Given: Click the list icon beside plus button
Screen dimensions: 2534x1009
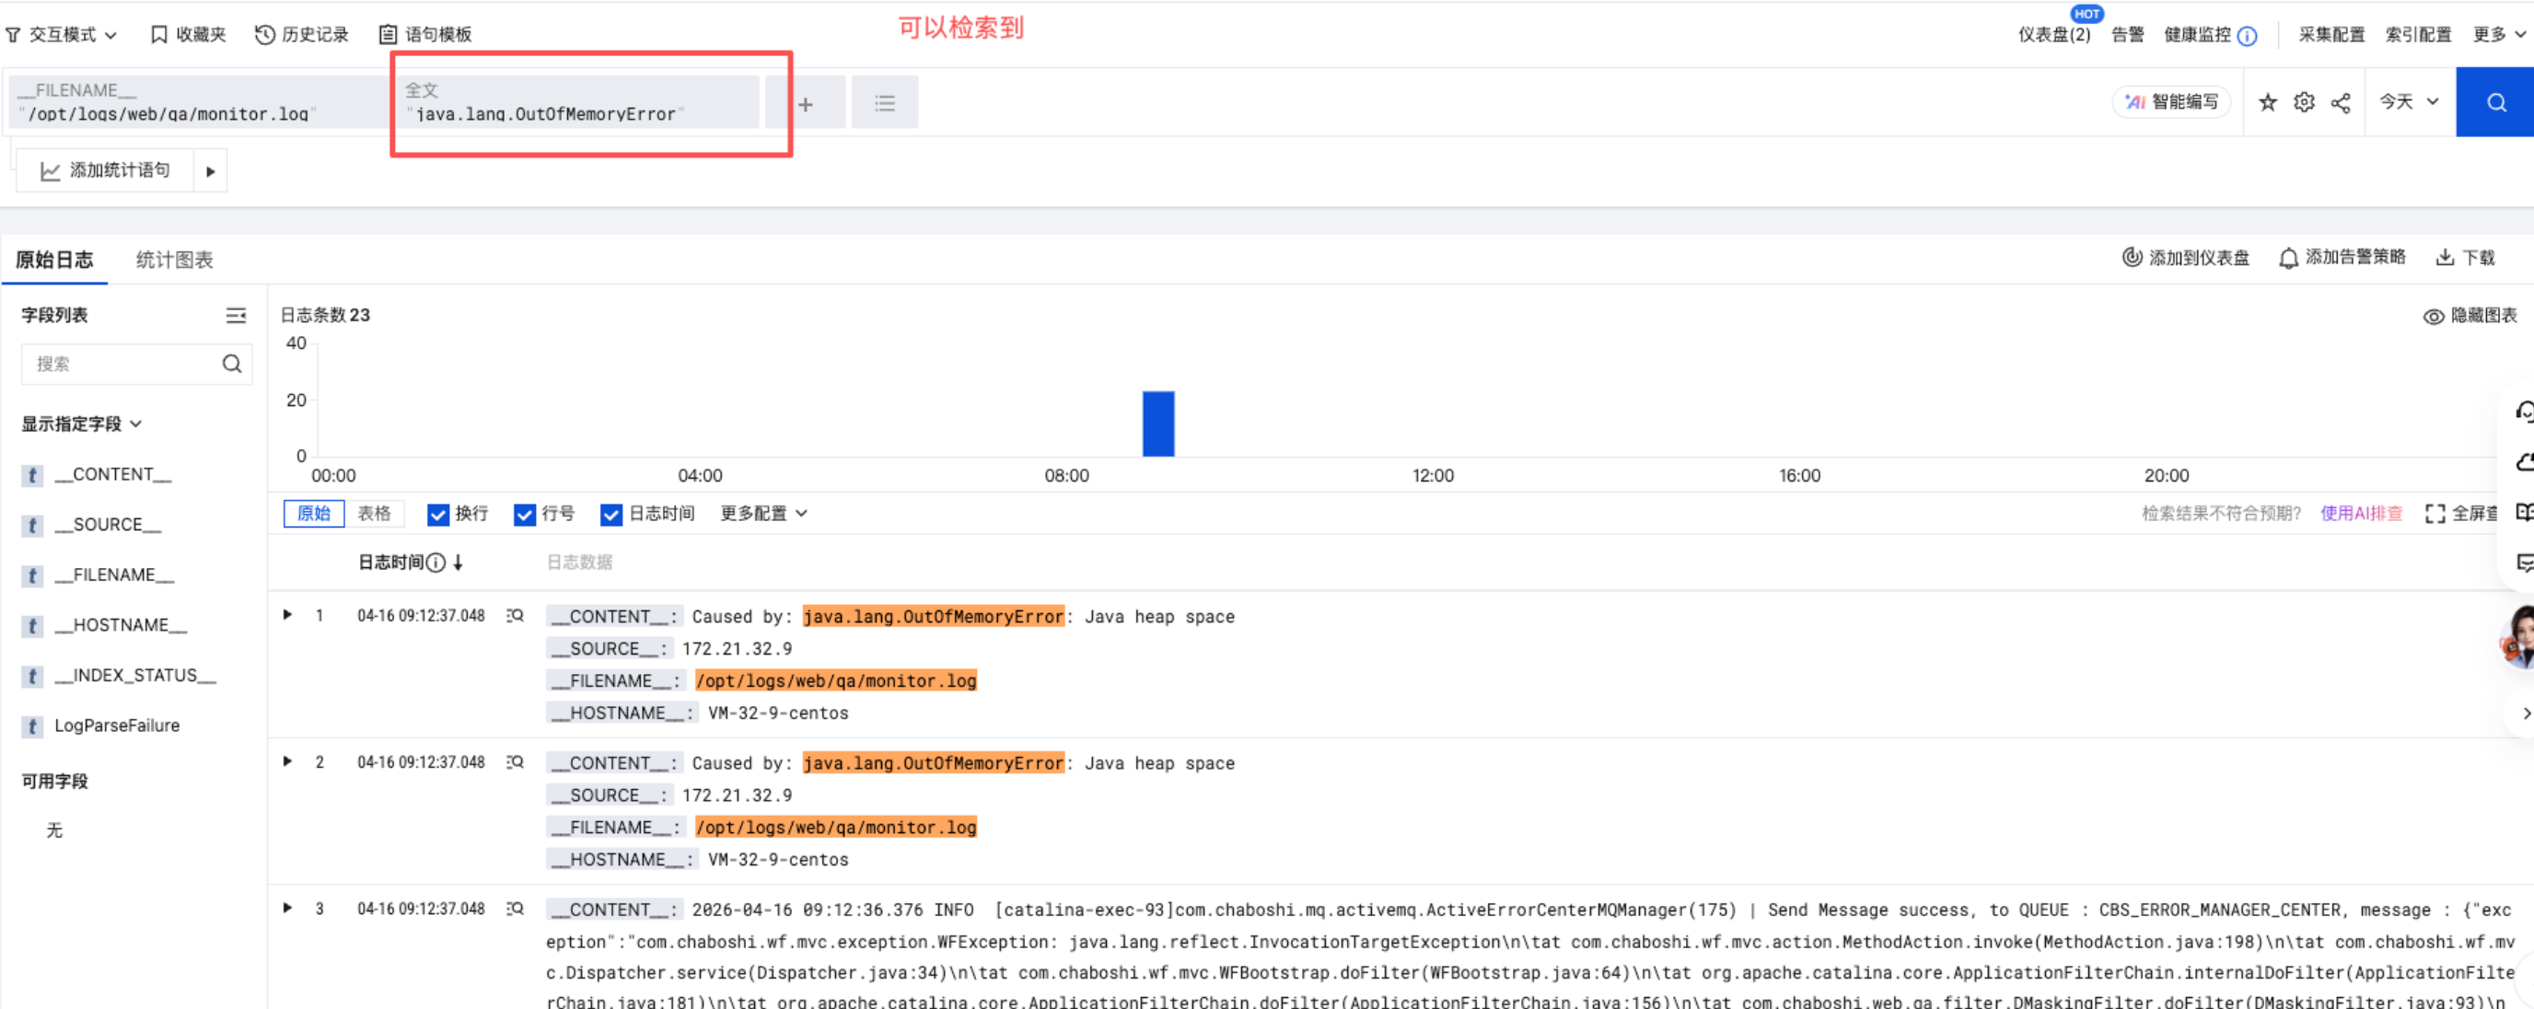Looking at the screenshot, I should click(x=884, y=103).
